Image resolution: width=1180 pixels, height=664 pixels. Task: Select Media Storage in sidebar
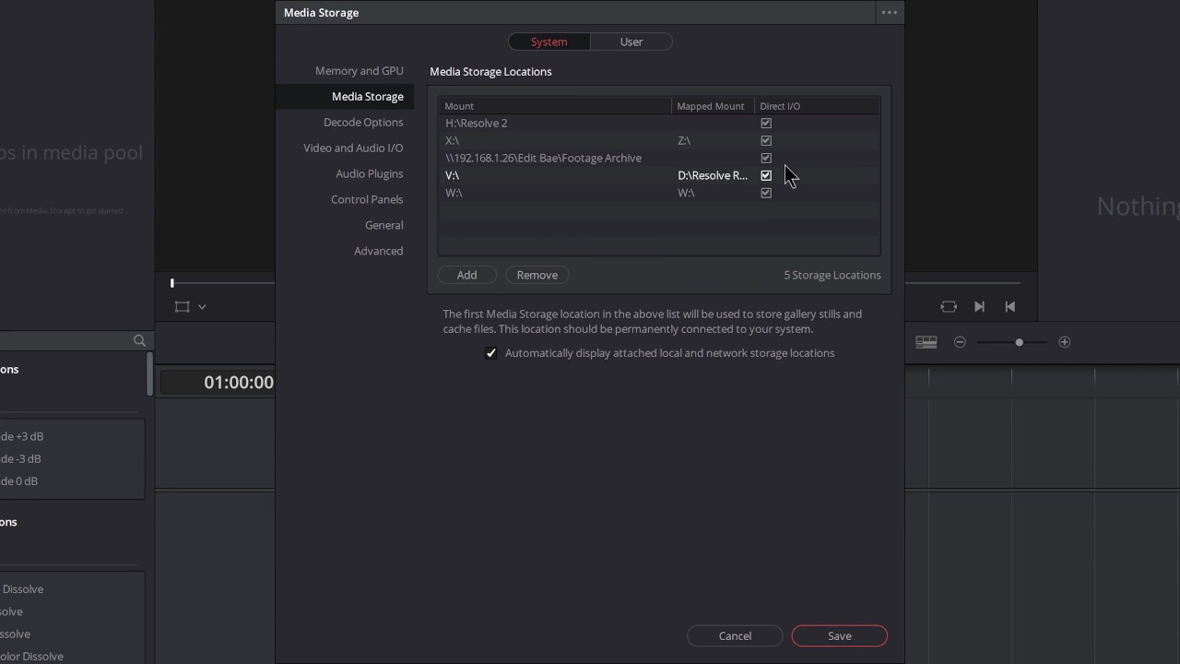[x=345, y=97]
